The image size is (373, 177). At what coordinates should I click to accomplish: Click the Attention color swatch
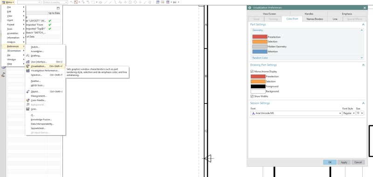pyautogui.click(x=260, y=51)
